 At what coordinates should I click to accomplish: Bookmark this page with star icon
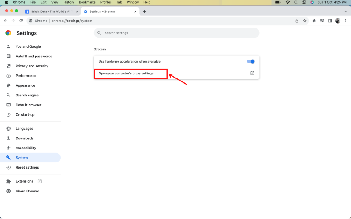pos(304,21)
